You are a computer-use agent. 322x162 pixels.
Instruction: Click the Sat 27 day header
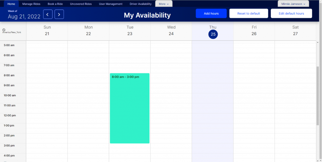pos(295,31)
